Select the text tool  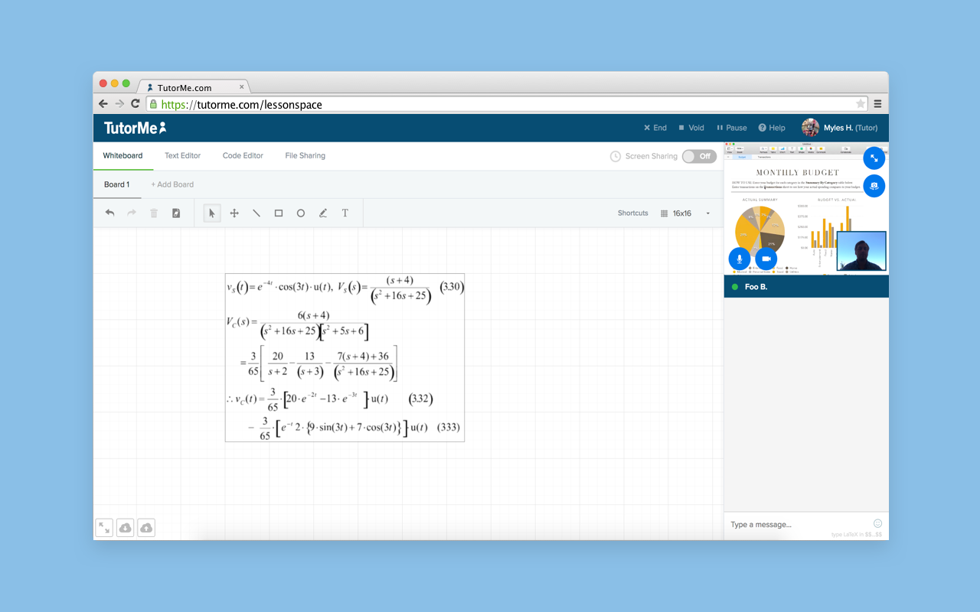[345, 213]
